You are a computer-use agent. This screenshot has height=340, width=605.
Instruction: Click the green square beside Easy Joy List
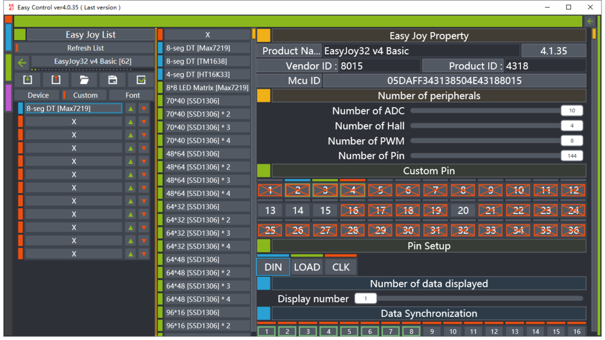click(20, 34)
